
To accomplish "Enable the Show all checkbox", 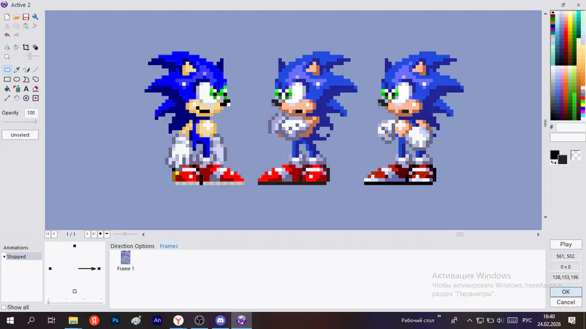I will (4, 308).
